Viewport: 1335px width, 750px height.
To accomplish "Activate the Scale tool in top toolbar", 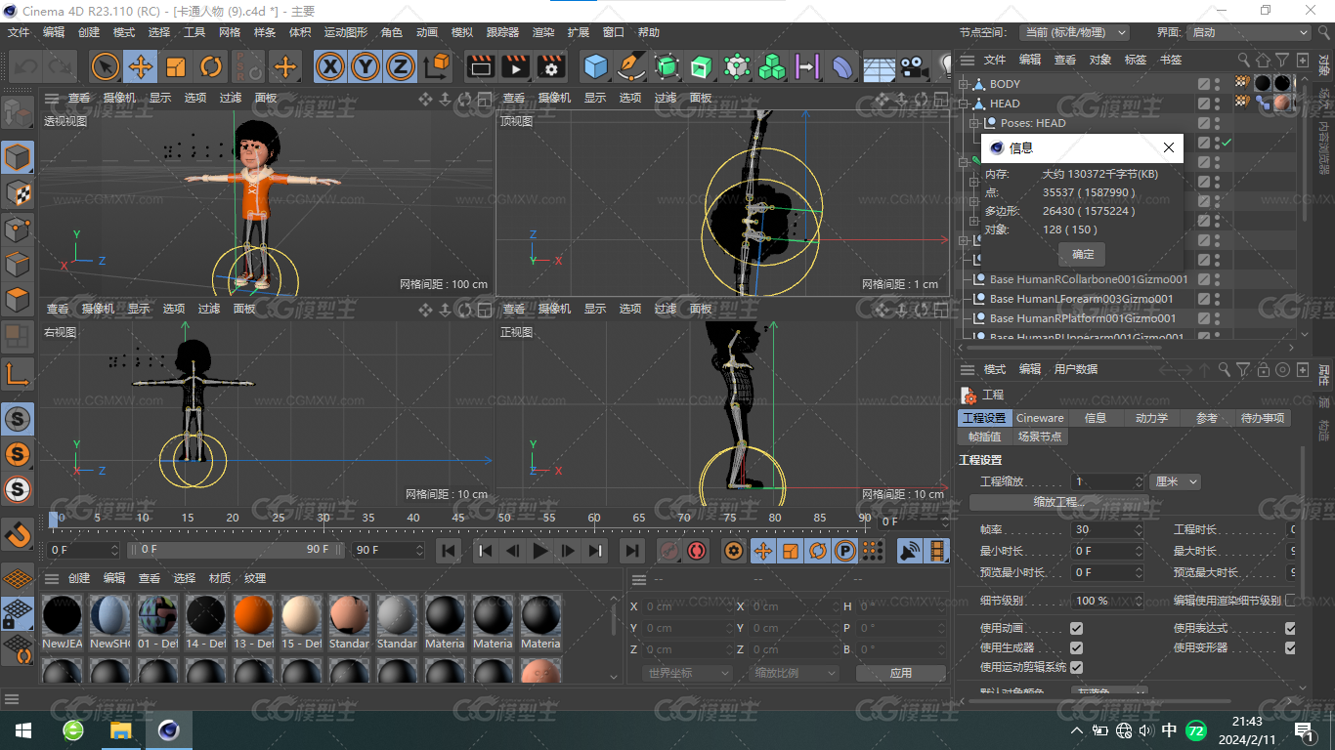I will pos(176,66).
